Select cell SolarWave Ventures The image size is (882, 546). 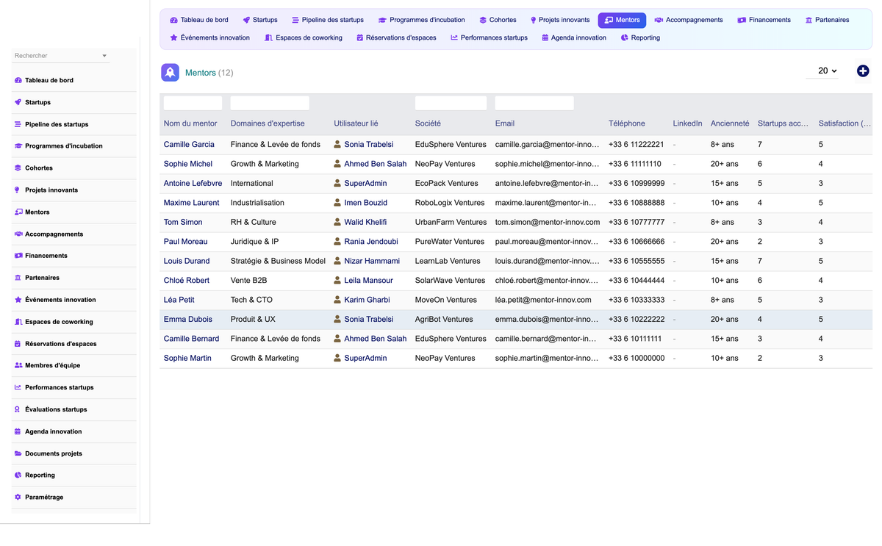tap(451, 281)
